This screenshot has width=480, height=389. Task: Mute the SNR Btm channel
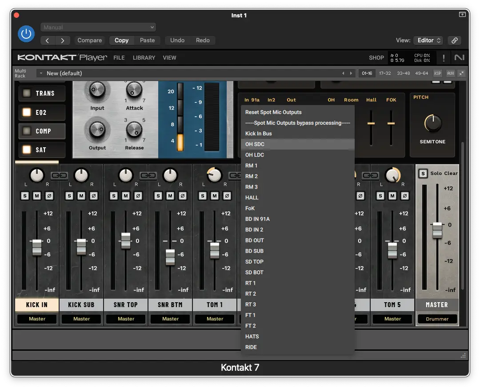pyautogui.click(x=170, y=195)
